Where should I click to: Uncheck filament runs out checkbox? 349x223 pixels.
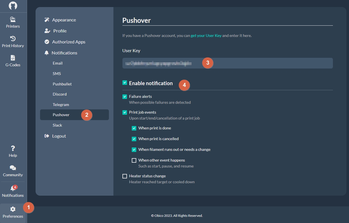134,150
